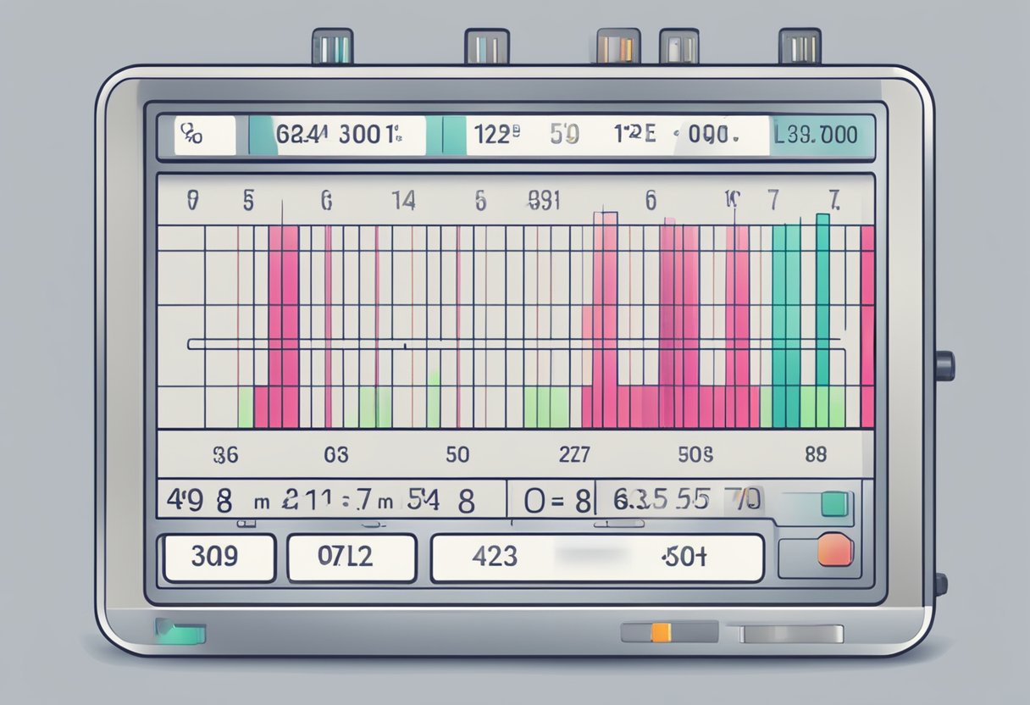This screenshot has height=705, width=1030.
Task: Click the 12E value in the header bar
Action: click(634, 134)
